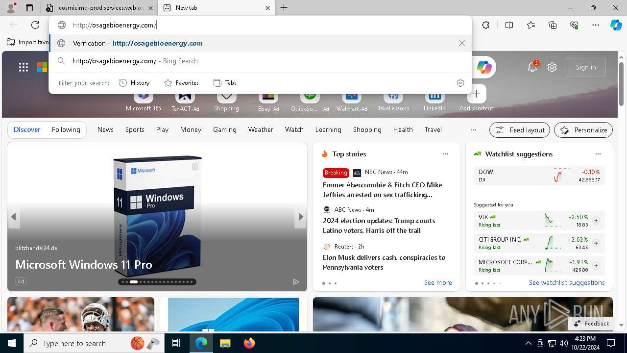Open Feed layout options
The width and height of the screenshot is (627, 353).
(x=520, y=130)
